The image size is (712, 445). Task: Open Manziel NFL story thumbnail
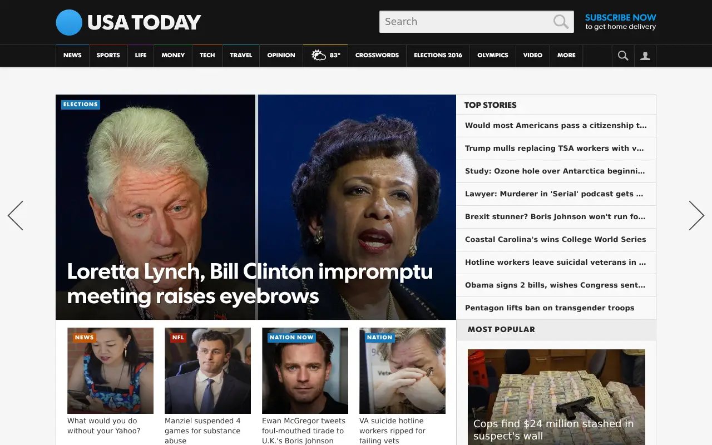[207, 370]
